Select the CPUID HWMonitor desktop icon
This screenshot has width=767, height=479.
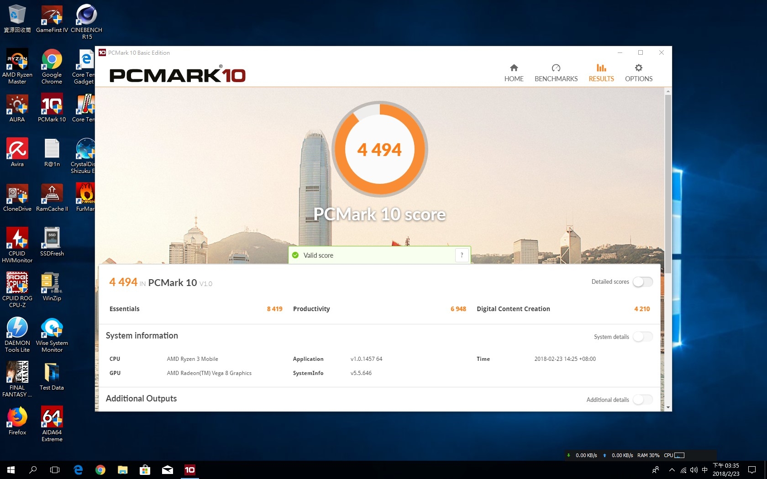coord(17,245)
